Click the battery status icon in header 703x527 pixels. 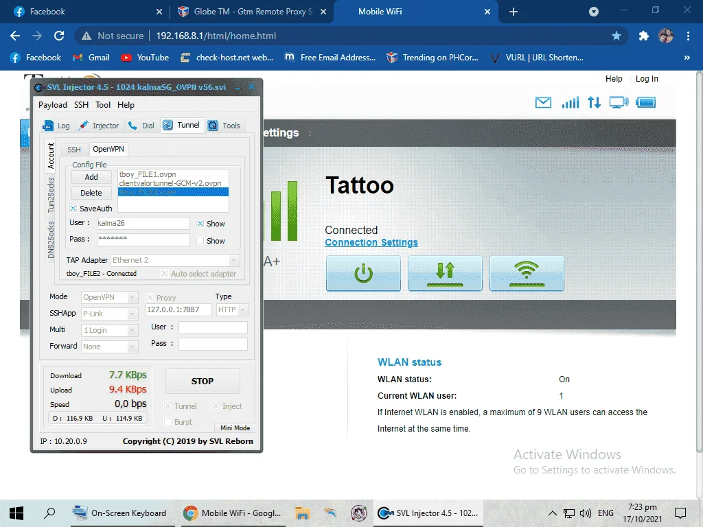(x=645, y=103)
